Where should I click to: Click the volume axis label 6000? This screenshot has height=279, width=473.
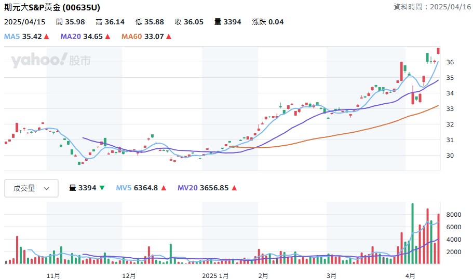point(454,227)
